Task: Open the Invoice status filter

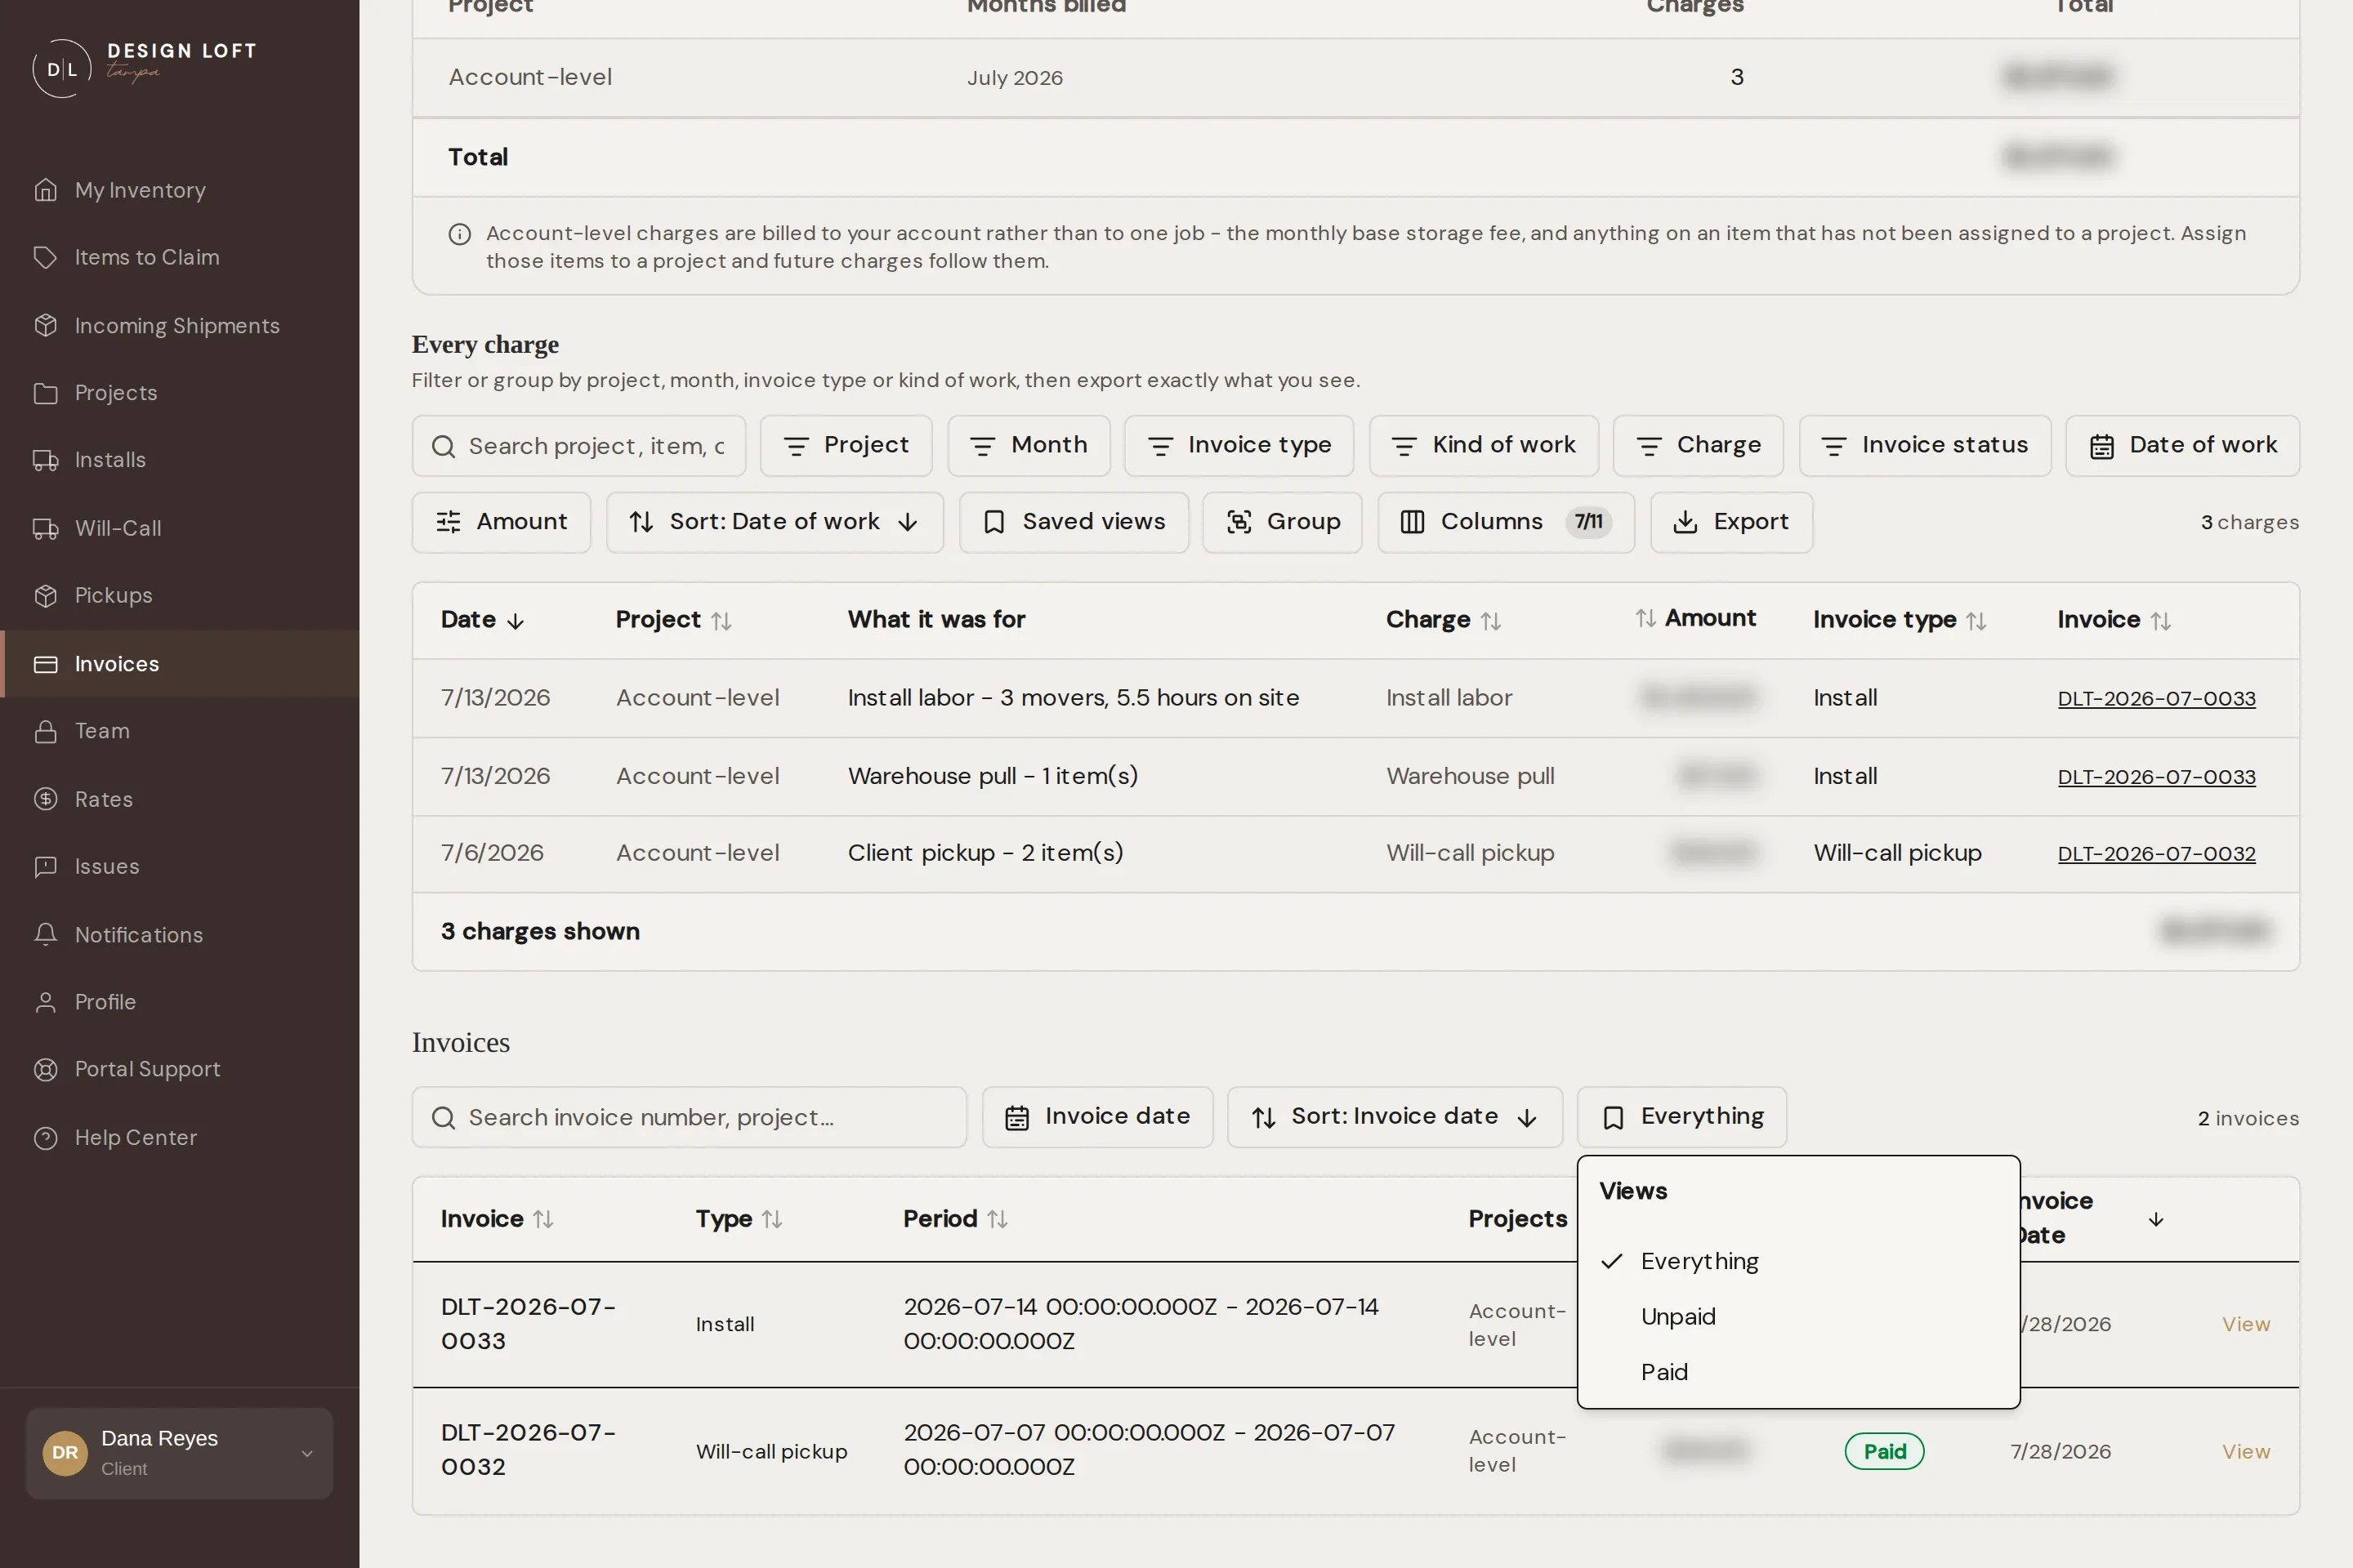Action: click(1926, 445)
